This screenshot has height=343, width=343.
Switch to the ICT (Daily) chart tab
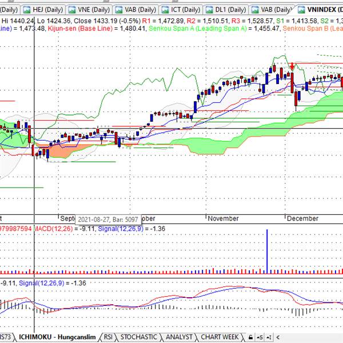pyautogui.click(x=181, y=10)
